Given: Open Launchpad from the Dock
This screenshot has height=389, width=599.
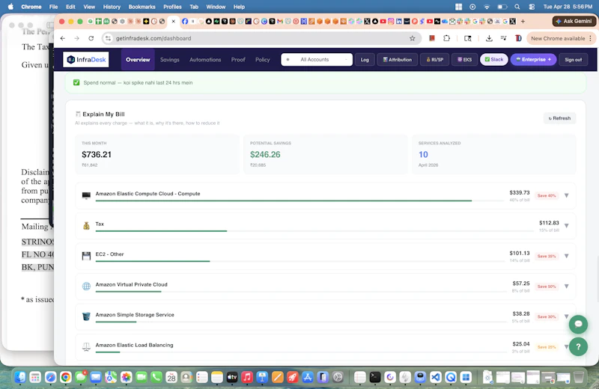Looking at the screenshot, I should (x=35, y=377).
